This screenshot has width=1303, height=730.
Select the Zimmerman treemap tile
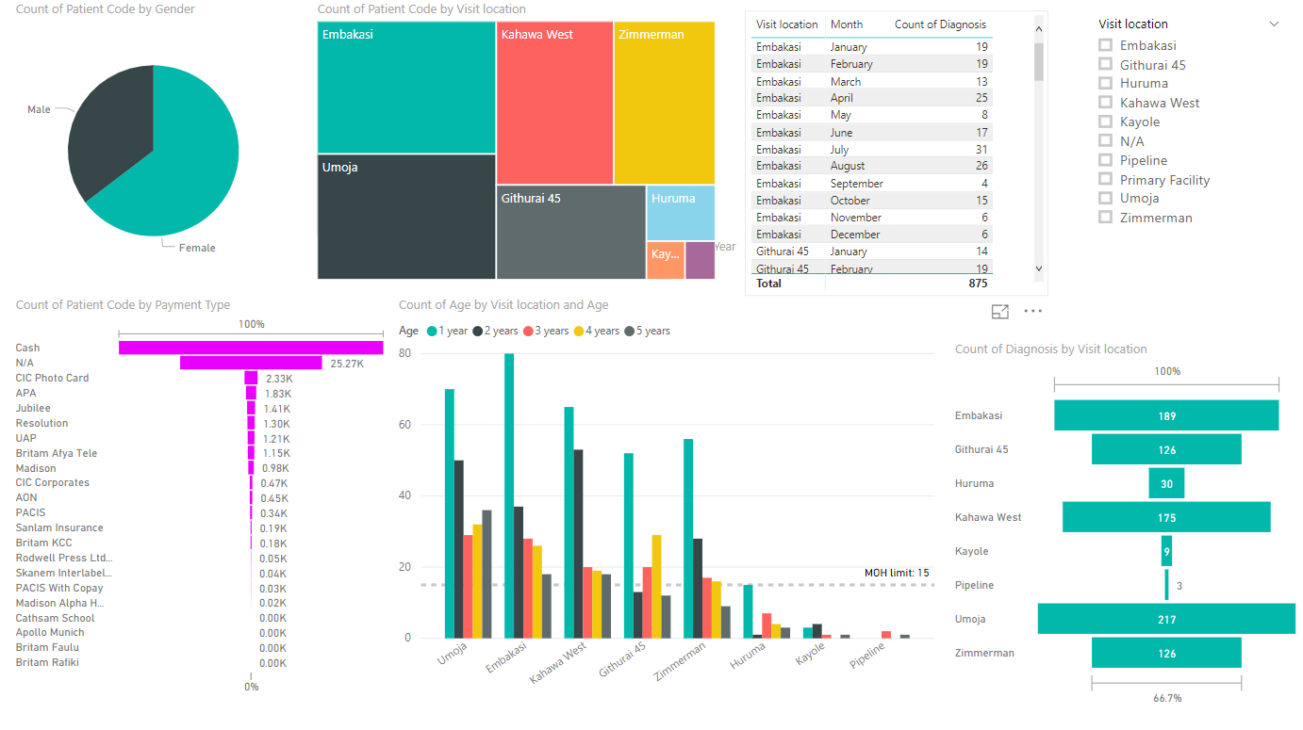(x=665, y=103)
